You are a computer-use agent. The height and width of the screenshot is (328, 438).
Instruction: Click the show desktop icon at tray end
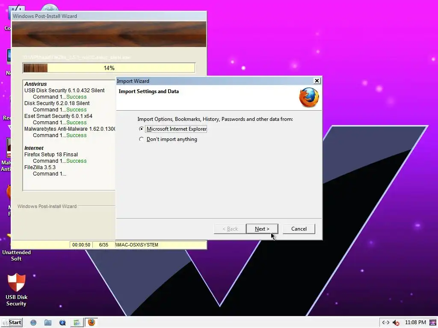click(x=433, y=323)
